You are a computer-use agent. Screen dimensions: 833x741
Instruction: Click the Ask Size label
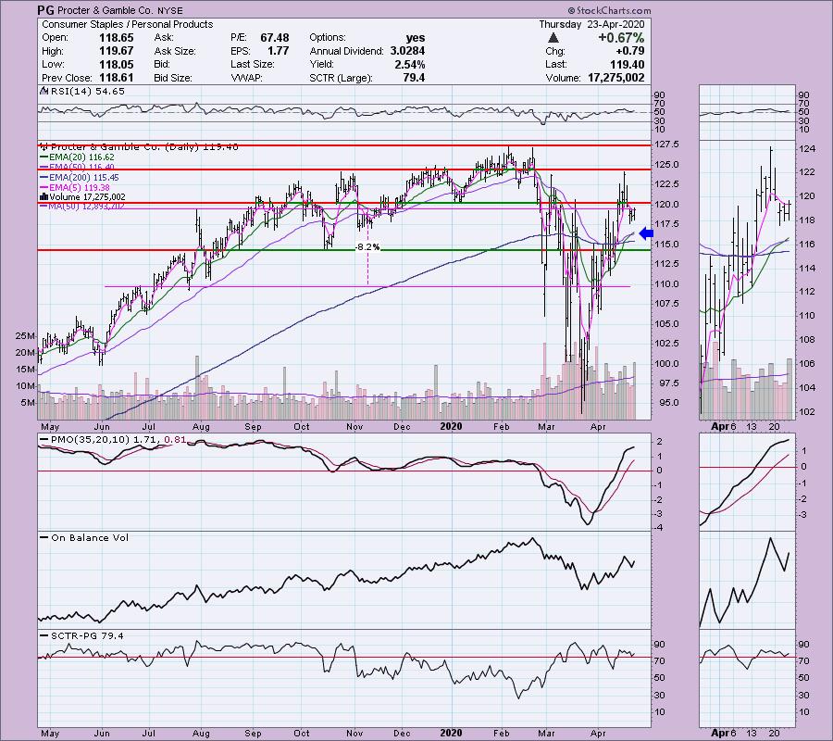[x=175, y=51]
